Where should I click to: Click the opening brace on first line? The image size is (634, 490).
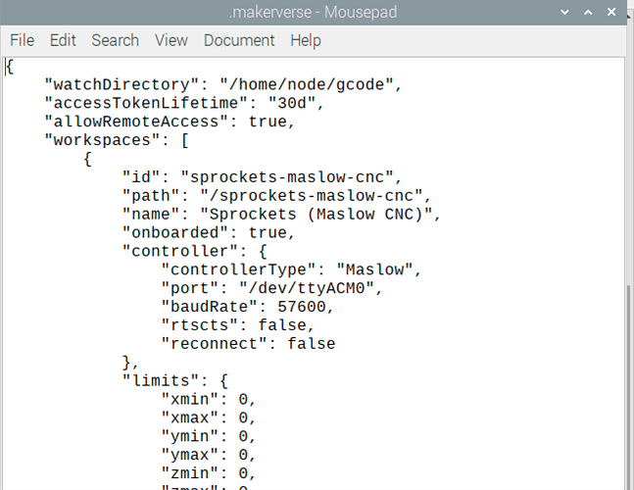[x=10, y=67]
